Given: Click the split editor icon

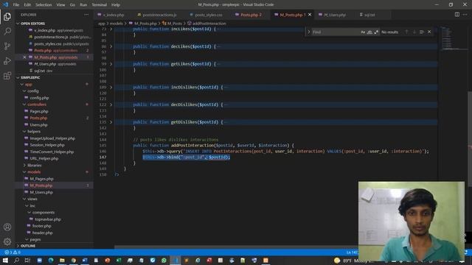Looking at the screenshot, I should click(457, 15).
